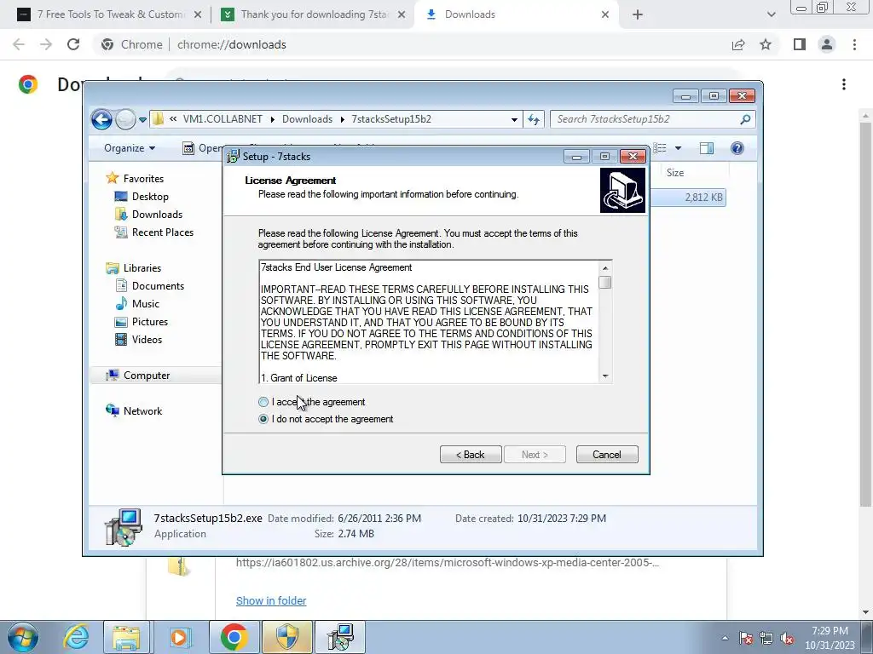Image resolution: width=873 pixels, height=654 pixels.
Task: Click 7stacksSetup15b2 in the address breadcrumb
Action: pos(391,119)
